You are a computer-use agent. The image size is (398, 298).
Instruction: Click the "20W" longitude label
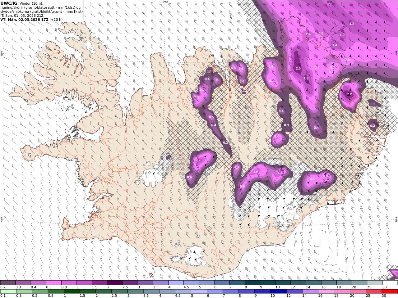165,2
